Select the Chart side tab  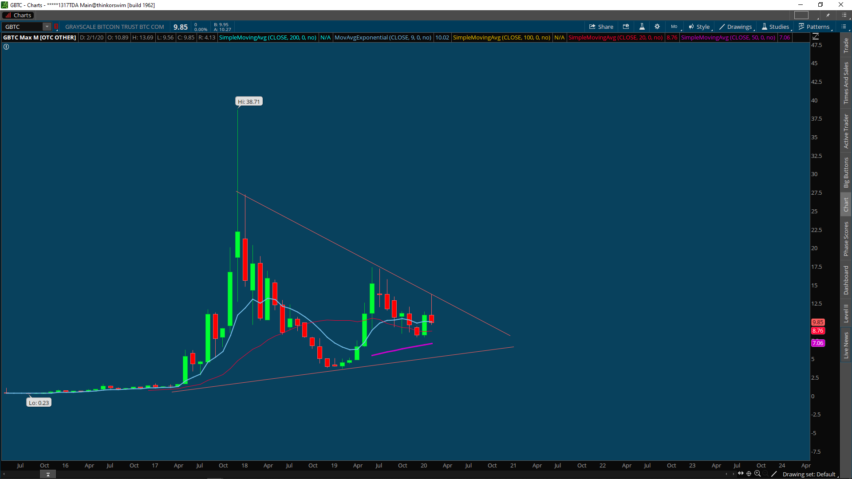tap(846, 204)
